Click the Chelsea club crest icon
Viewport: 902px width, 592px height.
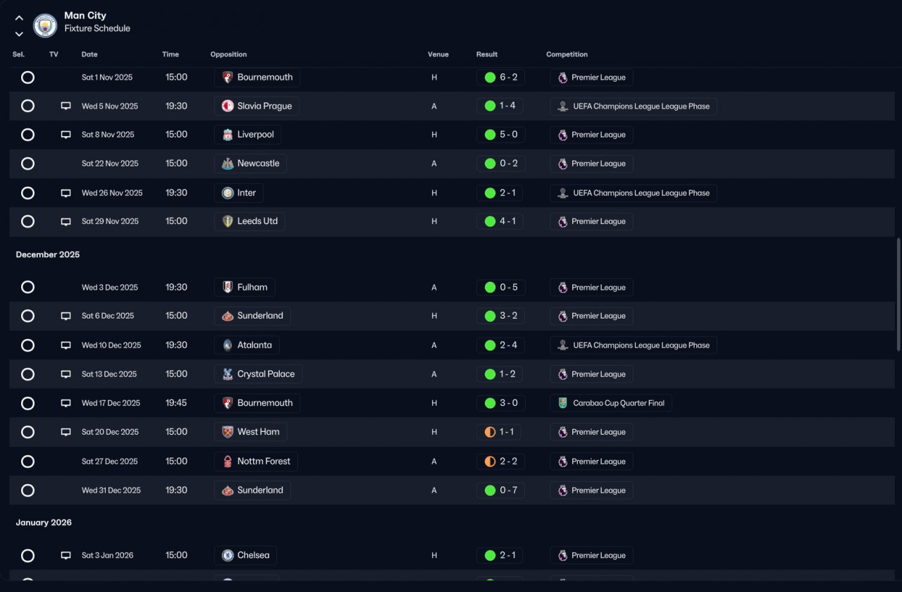point(228,555)
